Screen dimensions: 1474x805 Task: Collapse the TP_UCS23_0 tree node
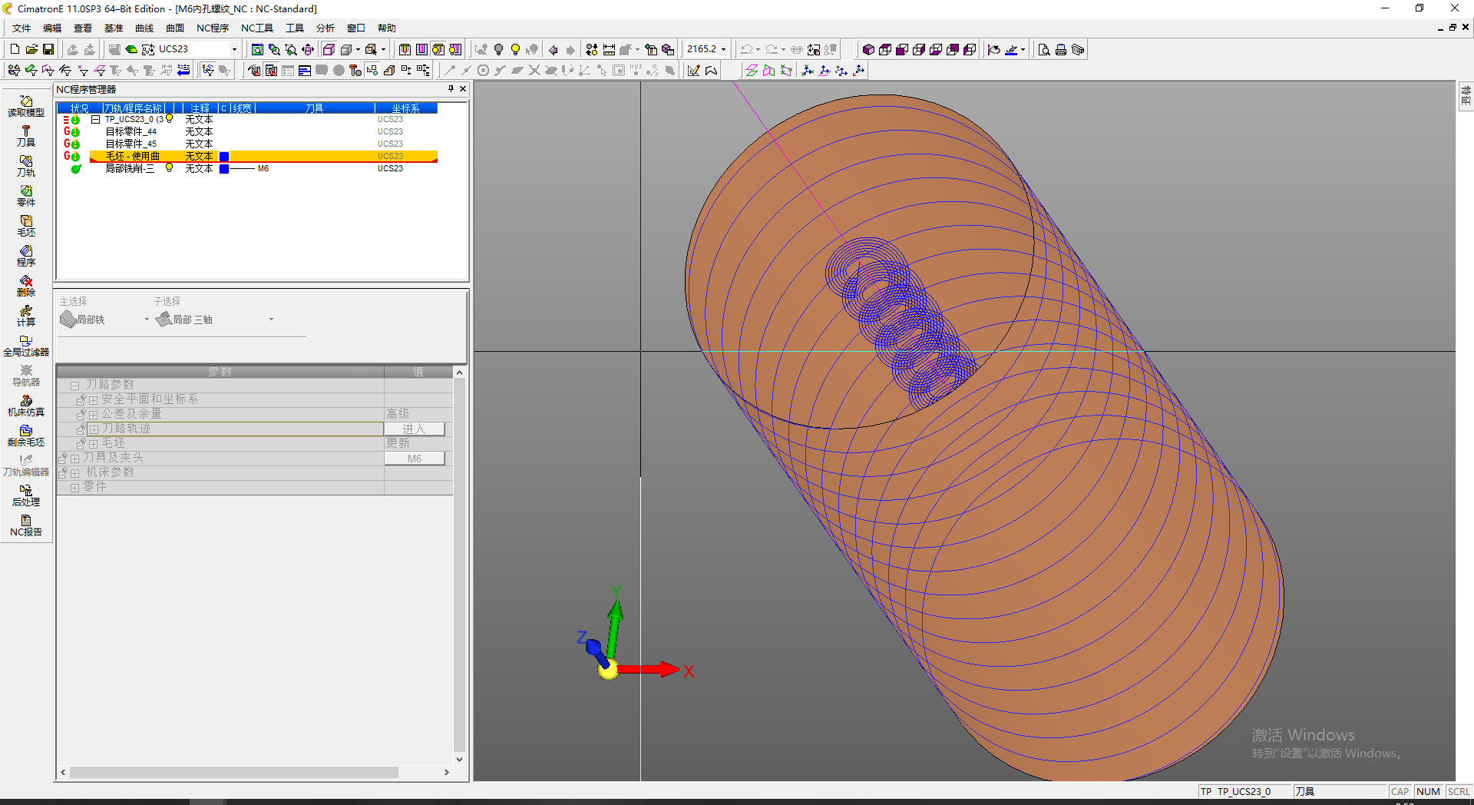pyautogui.click(x=95, y=119)
